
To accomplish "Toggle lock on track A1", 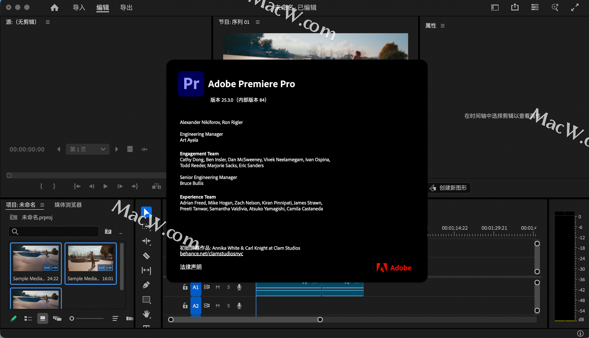I will point(185,287).
